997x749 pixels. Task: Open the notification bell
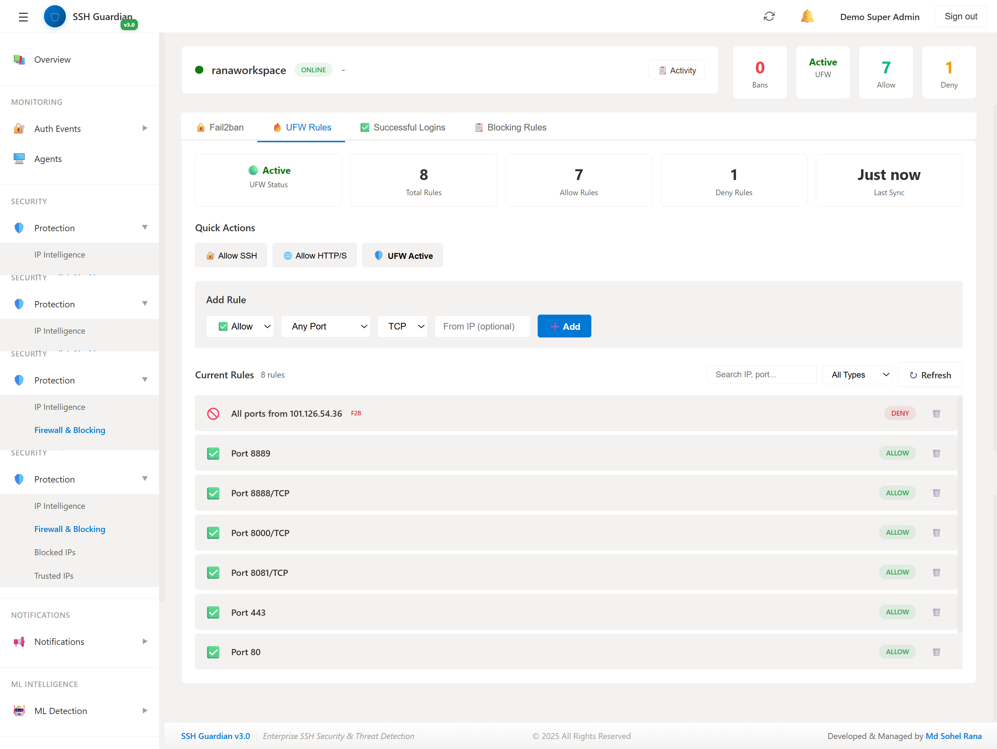point(807,17)
